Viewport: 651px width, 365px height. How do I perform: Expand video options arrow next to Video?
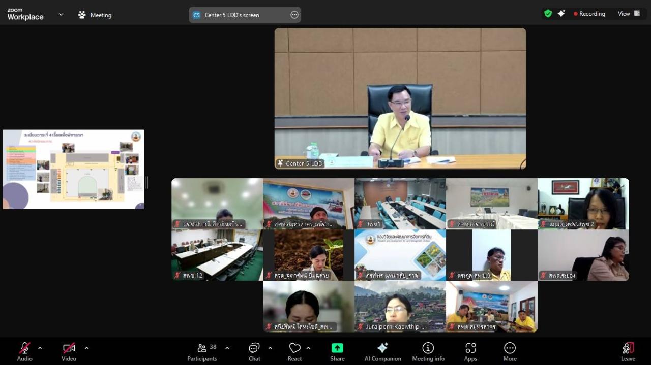(86, 348)
